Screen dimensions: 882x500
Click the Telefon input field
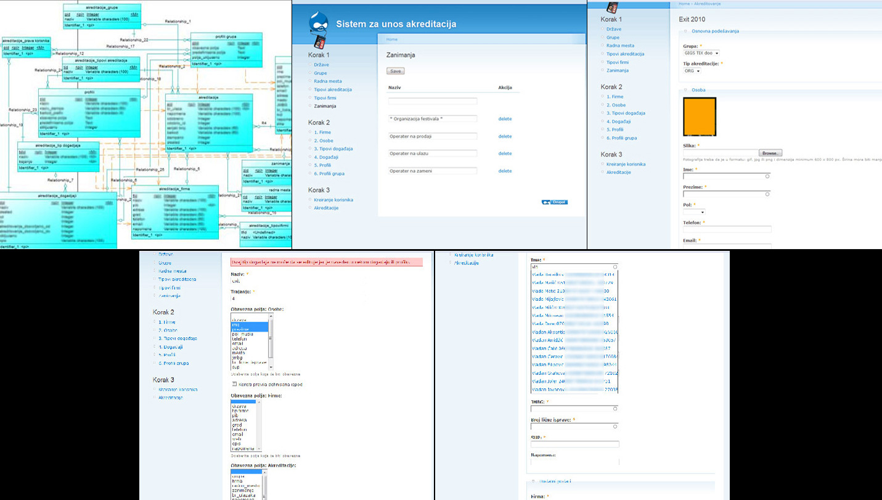point(727,229)
